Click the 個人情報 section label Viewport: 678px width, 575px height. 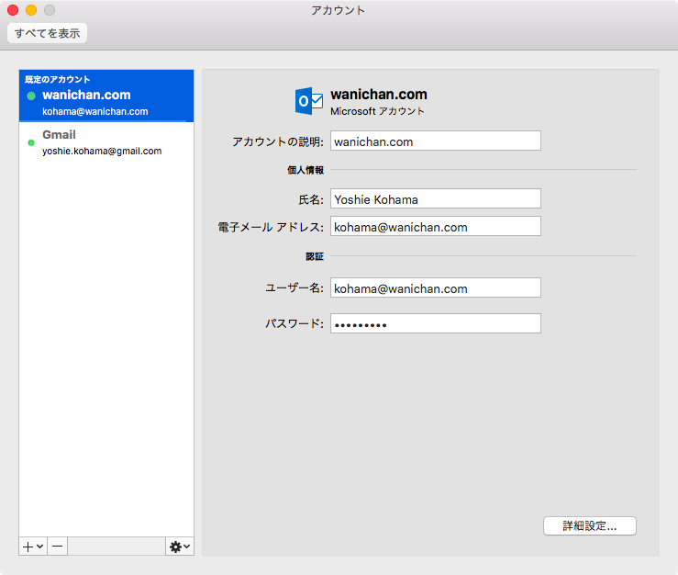point(306,170)
